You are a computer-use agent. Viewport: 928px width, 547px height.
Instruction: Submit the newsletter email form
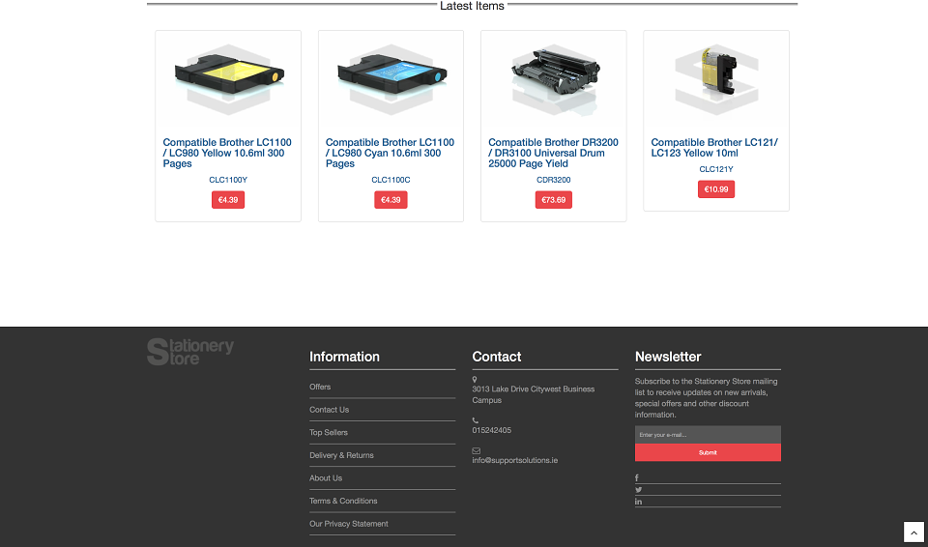tap(708, 452)
